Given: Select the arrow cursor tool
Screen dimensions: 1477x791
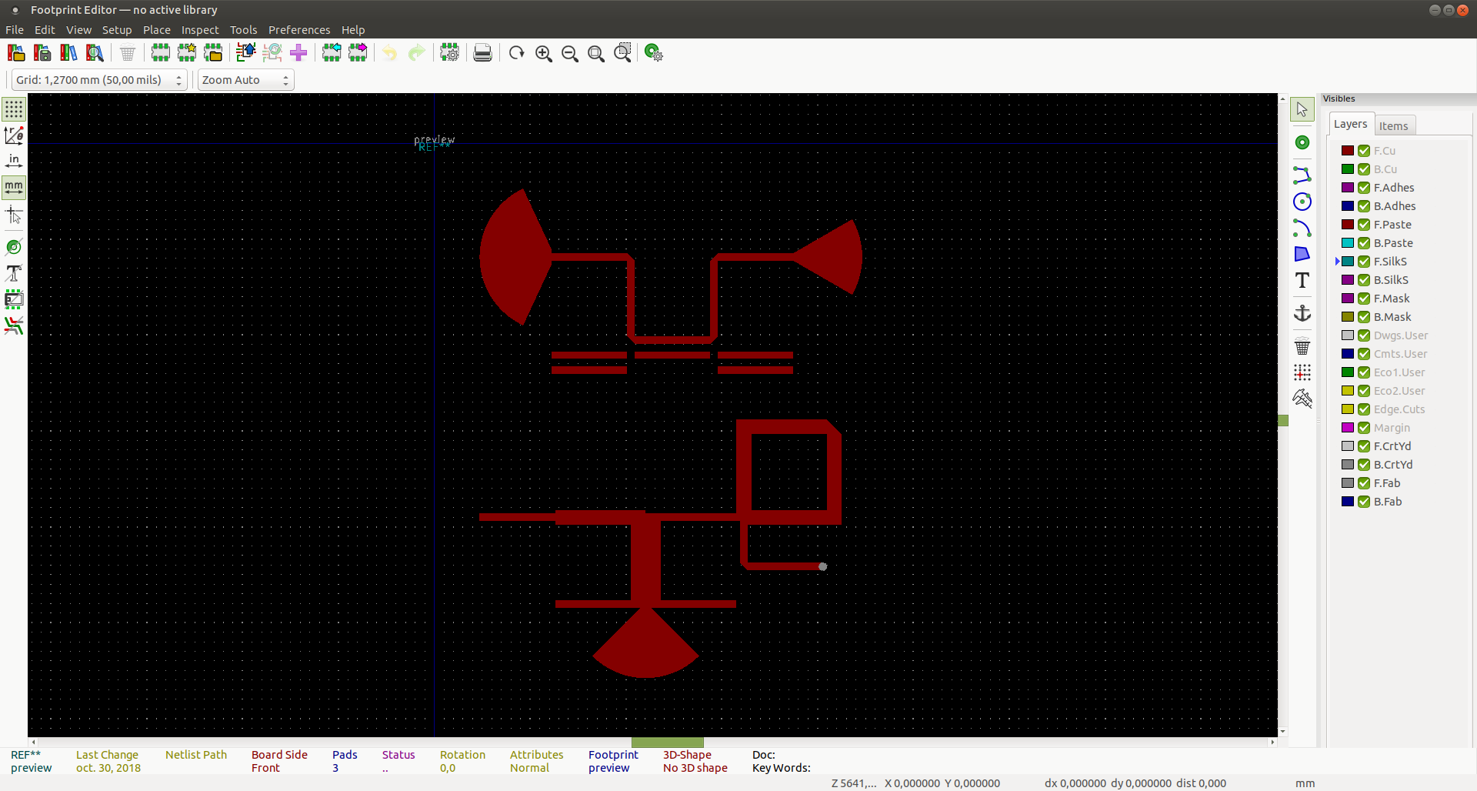Looking at the screenshot, I should point(1302,109).
